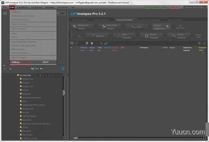
Task: Click the Holy Grail Wizard button
Action: [109, 27]
